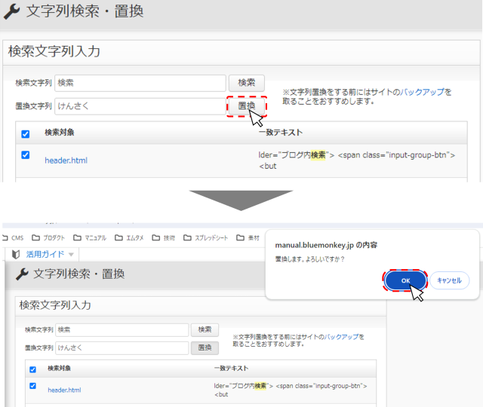Uncheck lower header.html row checkbox
This screenshot has height=407, width=483.
32,386
